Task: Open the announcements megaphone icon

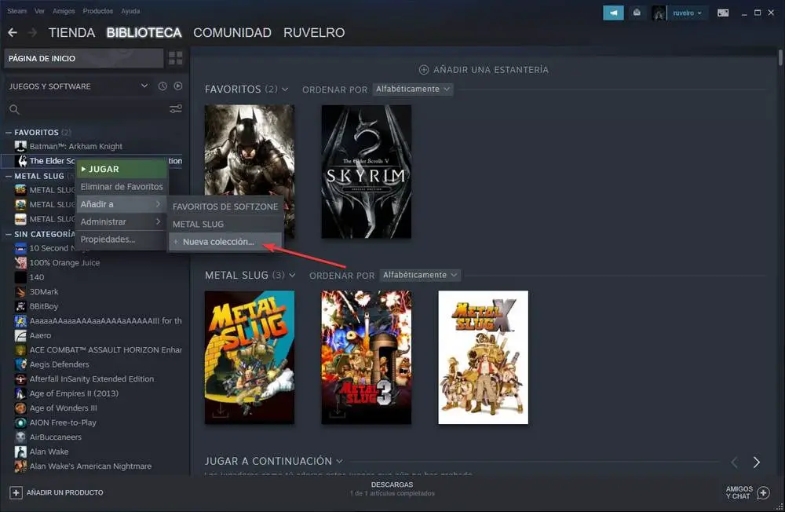Action: (x=613, y=13)
